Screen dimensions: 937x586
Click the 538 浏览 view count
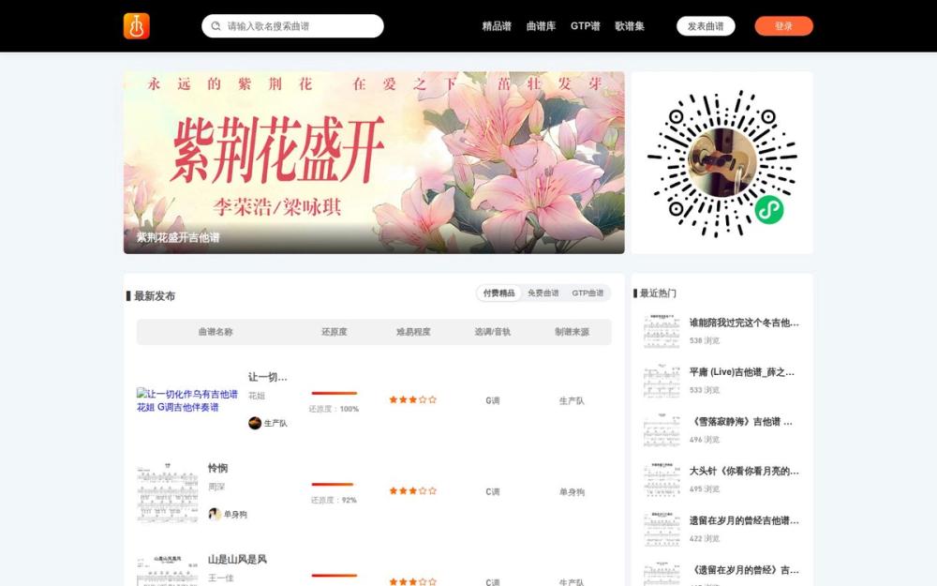point(704,340)
